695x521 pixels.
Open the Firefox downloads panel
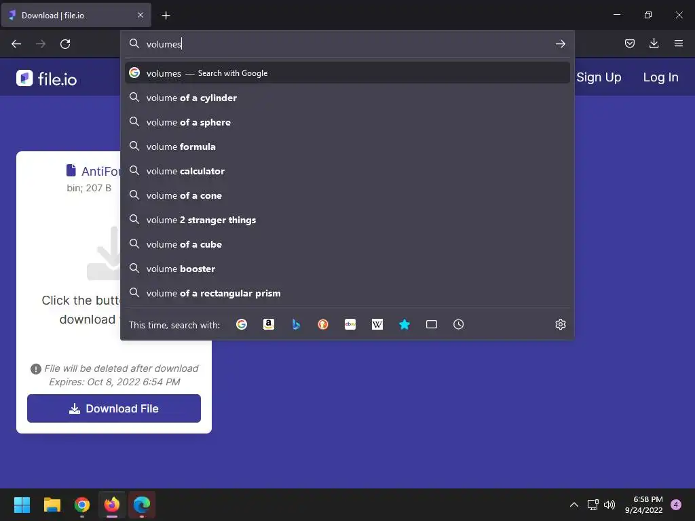[654, 43]
